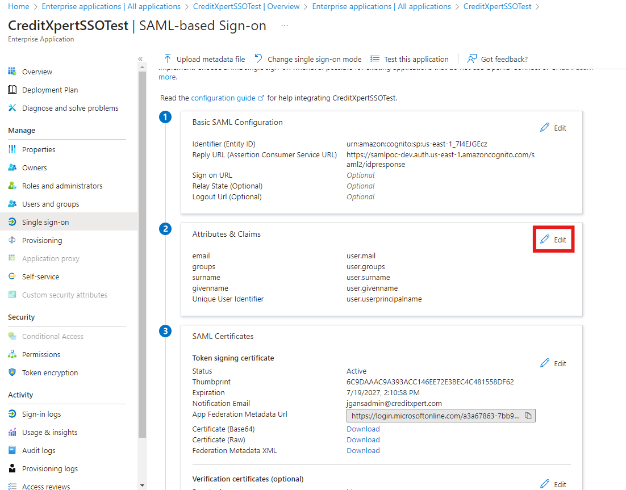Click the Owners people icon
The width and height of the screenshot is (626, 490).
(x=12, y=167)
